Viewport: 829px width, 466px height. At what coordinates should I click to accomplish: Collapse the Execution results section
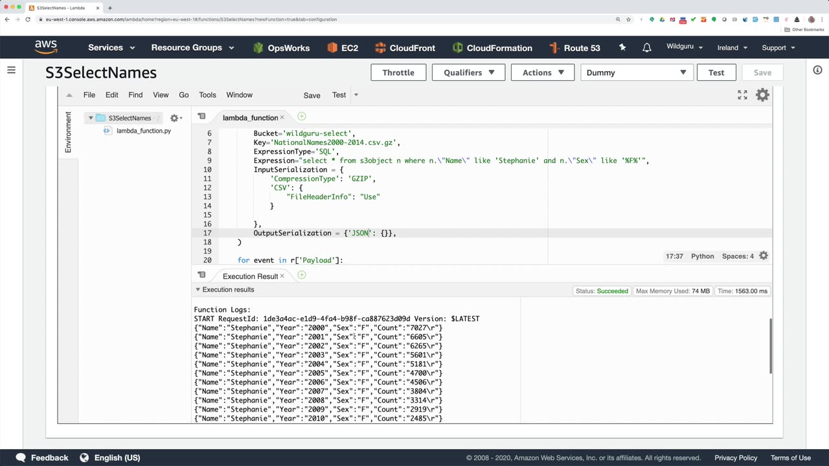click(198, 290)
